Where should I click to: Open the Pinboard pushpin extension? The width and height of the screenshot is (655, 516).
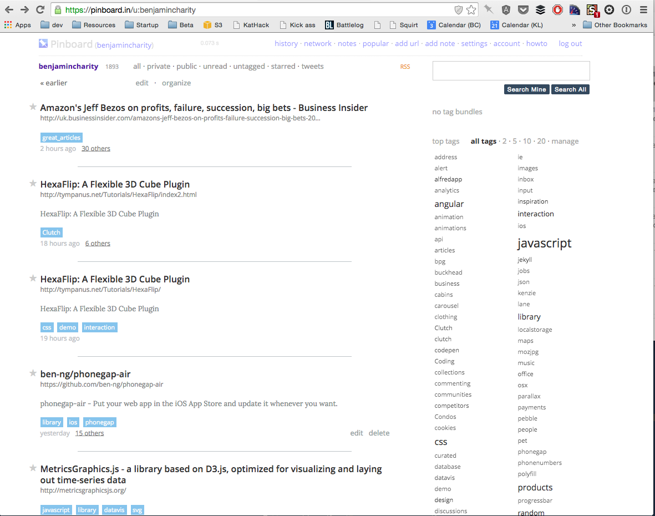[488, 9]
